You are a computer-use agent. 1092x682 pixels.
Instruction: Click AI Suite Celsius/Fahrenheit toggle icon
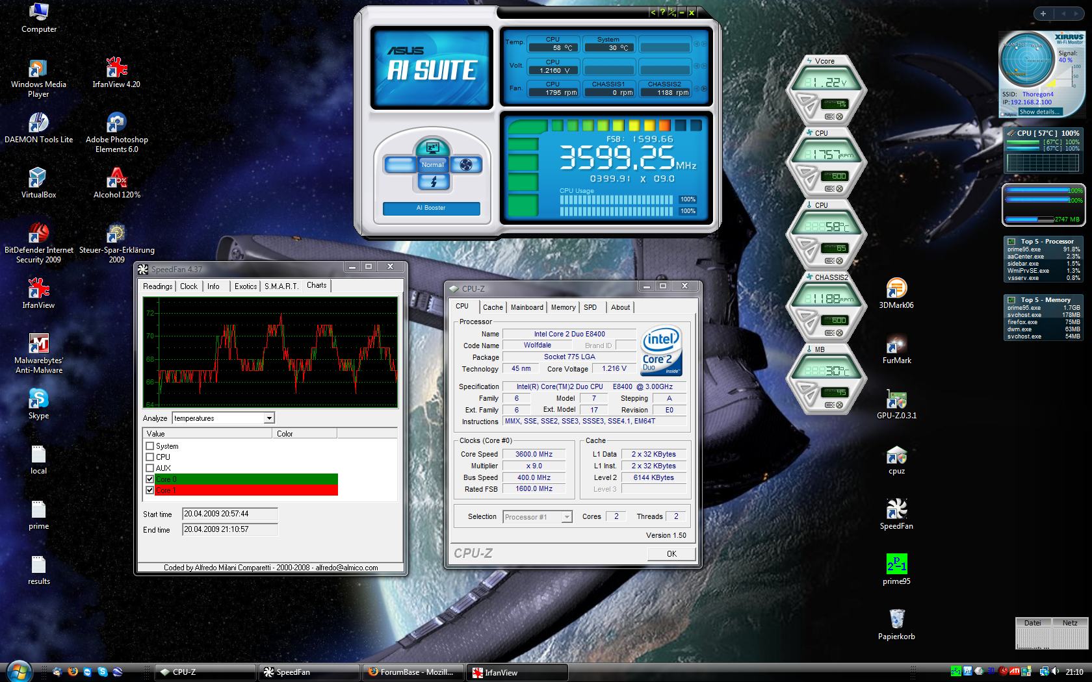click(x=672, y=12)
